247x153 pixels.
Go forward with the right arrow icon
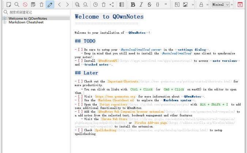pos(67,4)
